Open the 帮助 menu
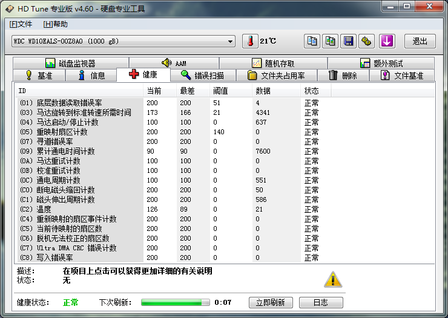This screenshot has width=448, height=318. pyautogui.click(x=56, y=24)
